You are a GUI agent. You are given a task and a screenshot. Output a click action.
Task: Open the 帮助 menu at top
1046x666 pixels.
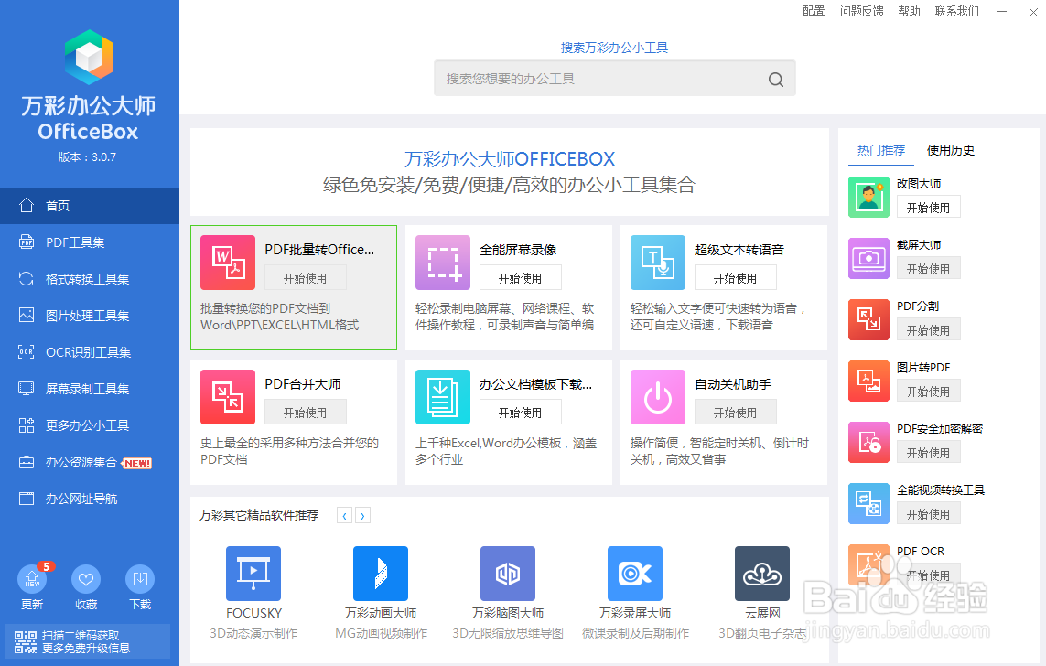tap(910, 11)
